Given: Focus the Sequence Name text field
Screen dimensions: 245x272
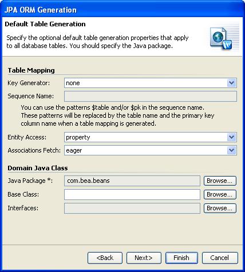Looking at the screenshot, I should pos(151,96).
